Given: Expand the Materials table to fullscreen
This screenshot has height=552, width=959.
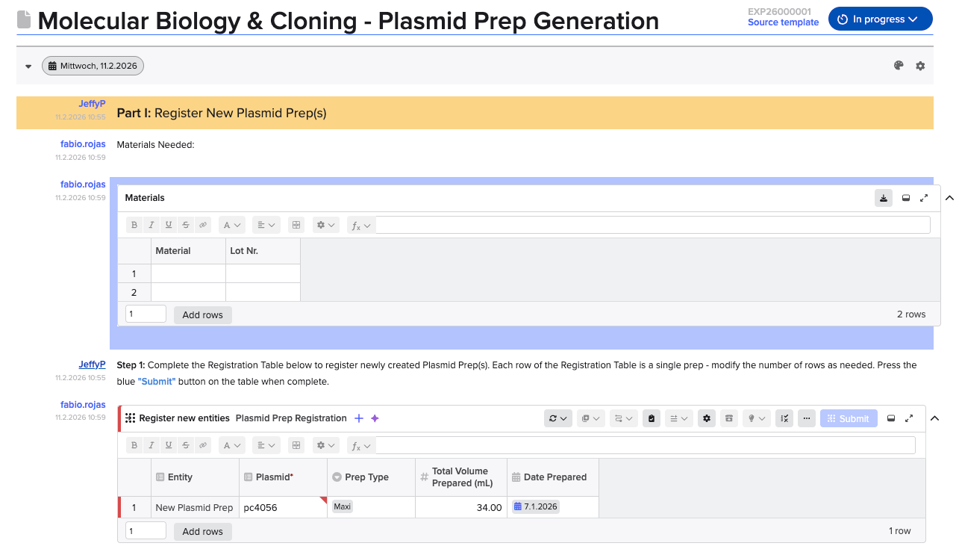Looking at the screenshot, I should point(924,198).
